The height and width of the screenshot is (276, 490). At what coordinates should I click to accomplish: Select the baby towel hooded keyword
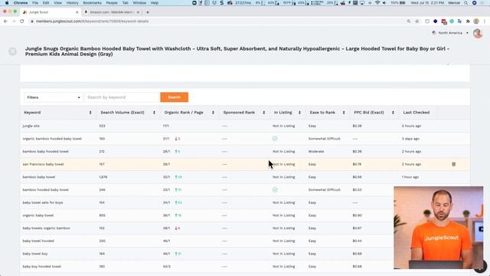click(38, 241)
